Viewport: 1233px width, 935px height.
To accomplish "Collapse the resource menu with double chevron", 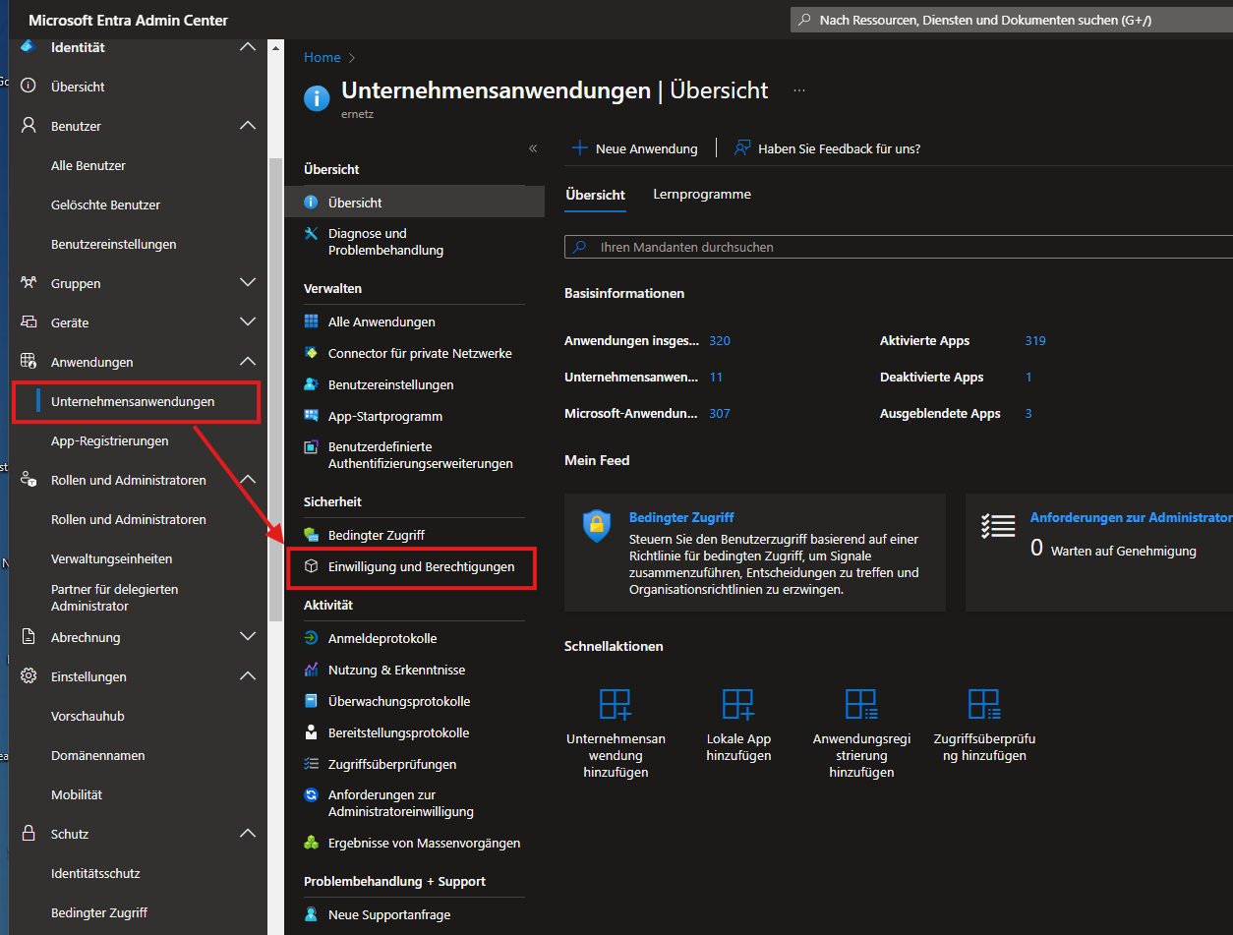I will point(533,148).
